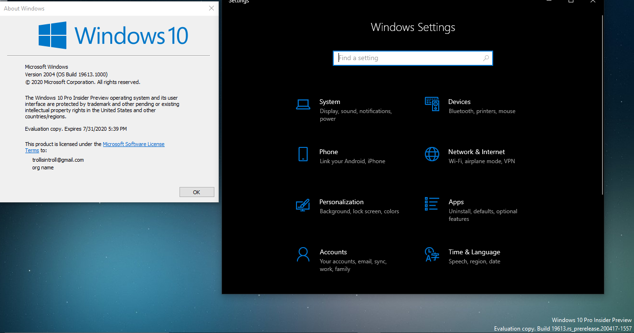Maximize the Settings window
This screenshot has width=634, height=333.
click(571, 1)
